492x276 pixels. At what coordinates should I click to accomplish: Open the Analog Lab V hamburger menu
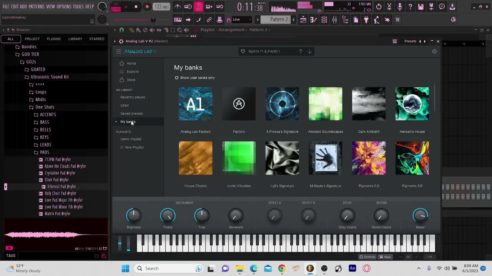pyautogui.click(x=118, y=51)
